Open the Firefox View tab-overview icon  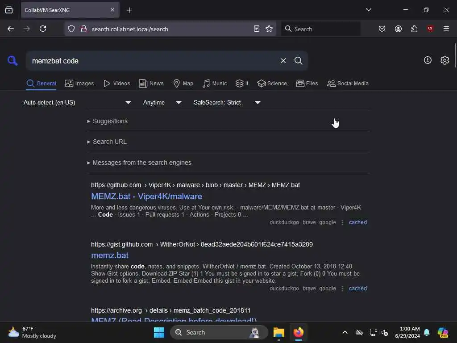9,10
